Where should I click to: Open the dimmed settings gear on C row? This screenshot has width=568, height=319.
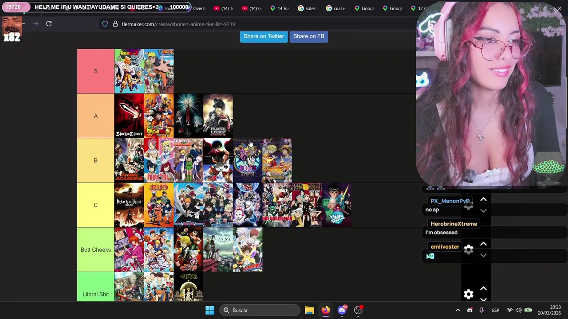pyautogui.click(x=469, y=205)
